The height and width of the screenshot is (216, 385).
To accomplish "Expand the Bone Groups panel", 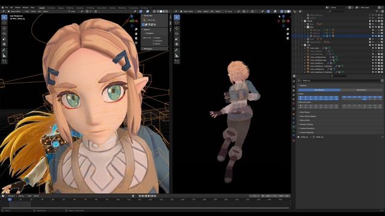I will 305,112.
